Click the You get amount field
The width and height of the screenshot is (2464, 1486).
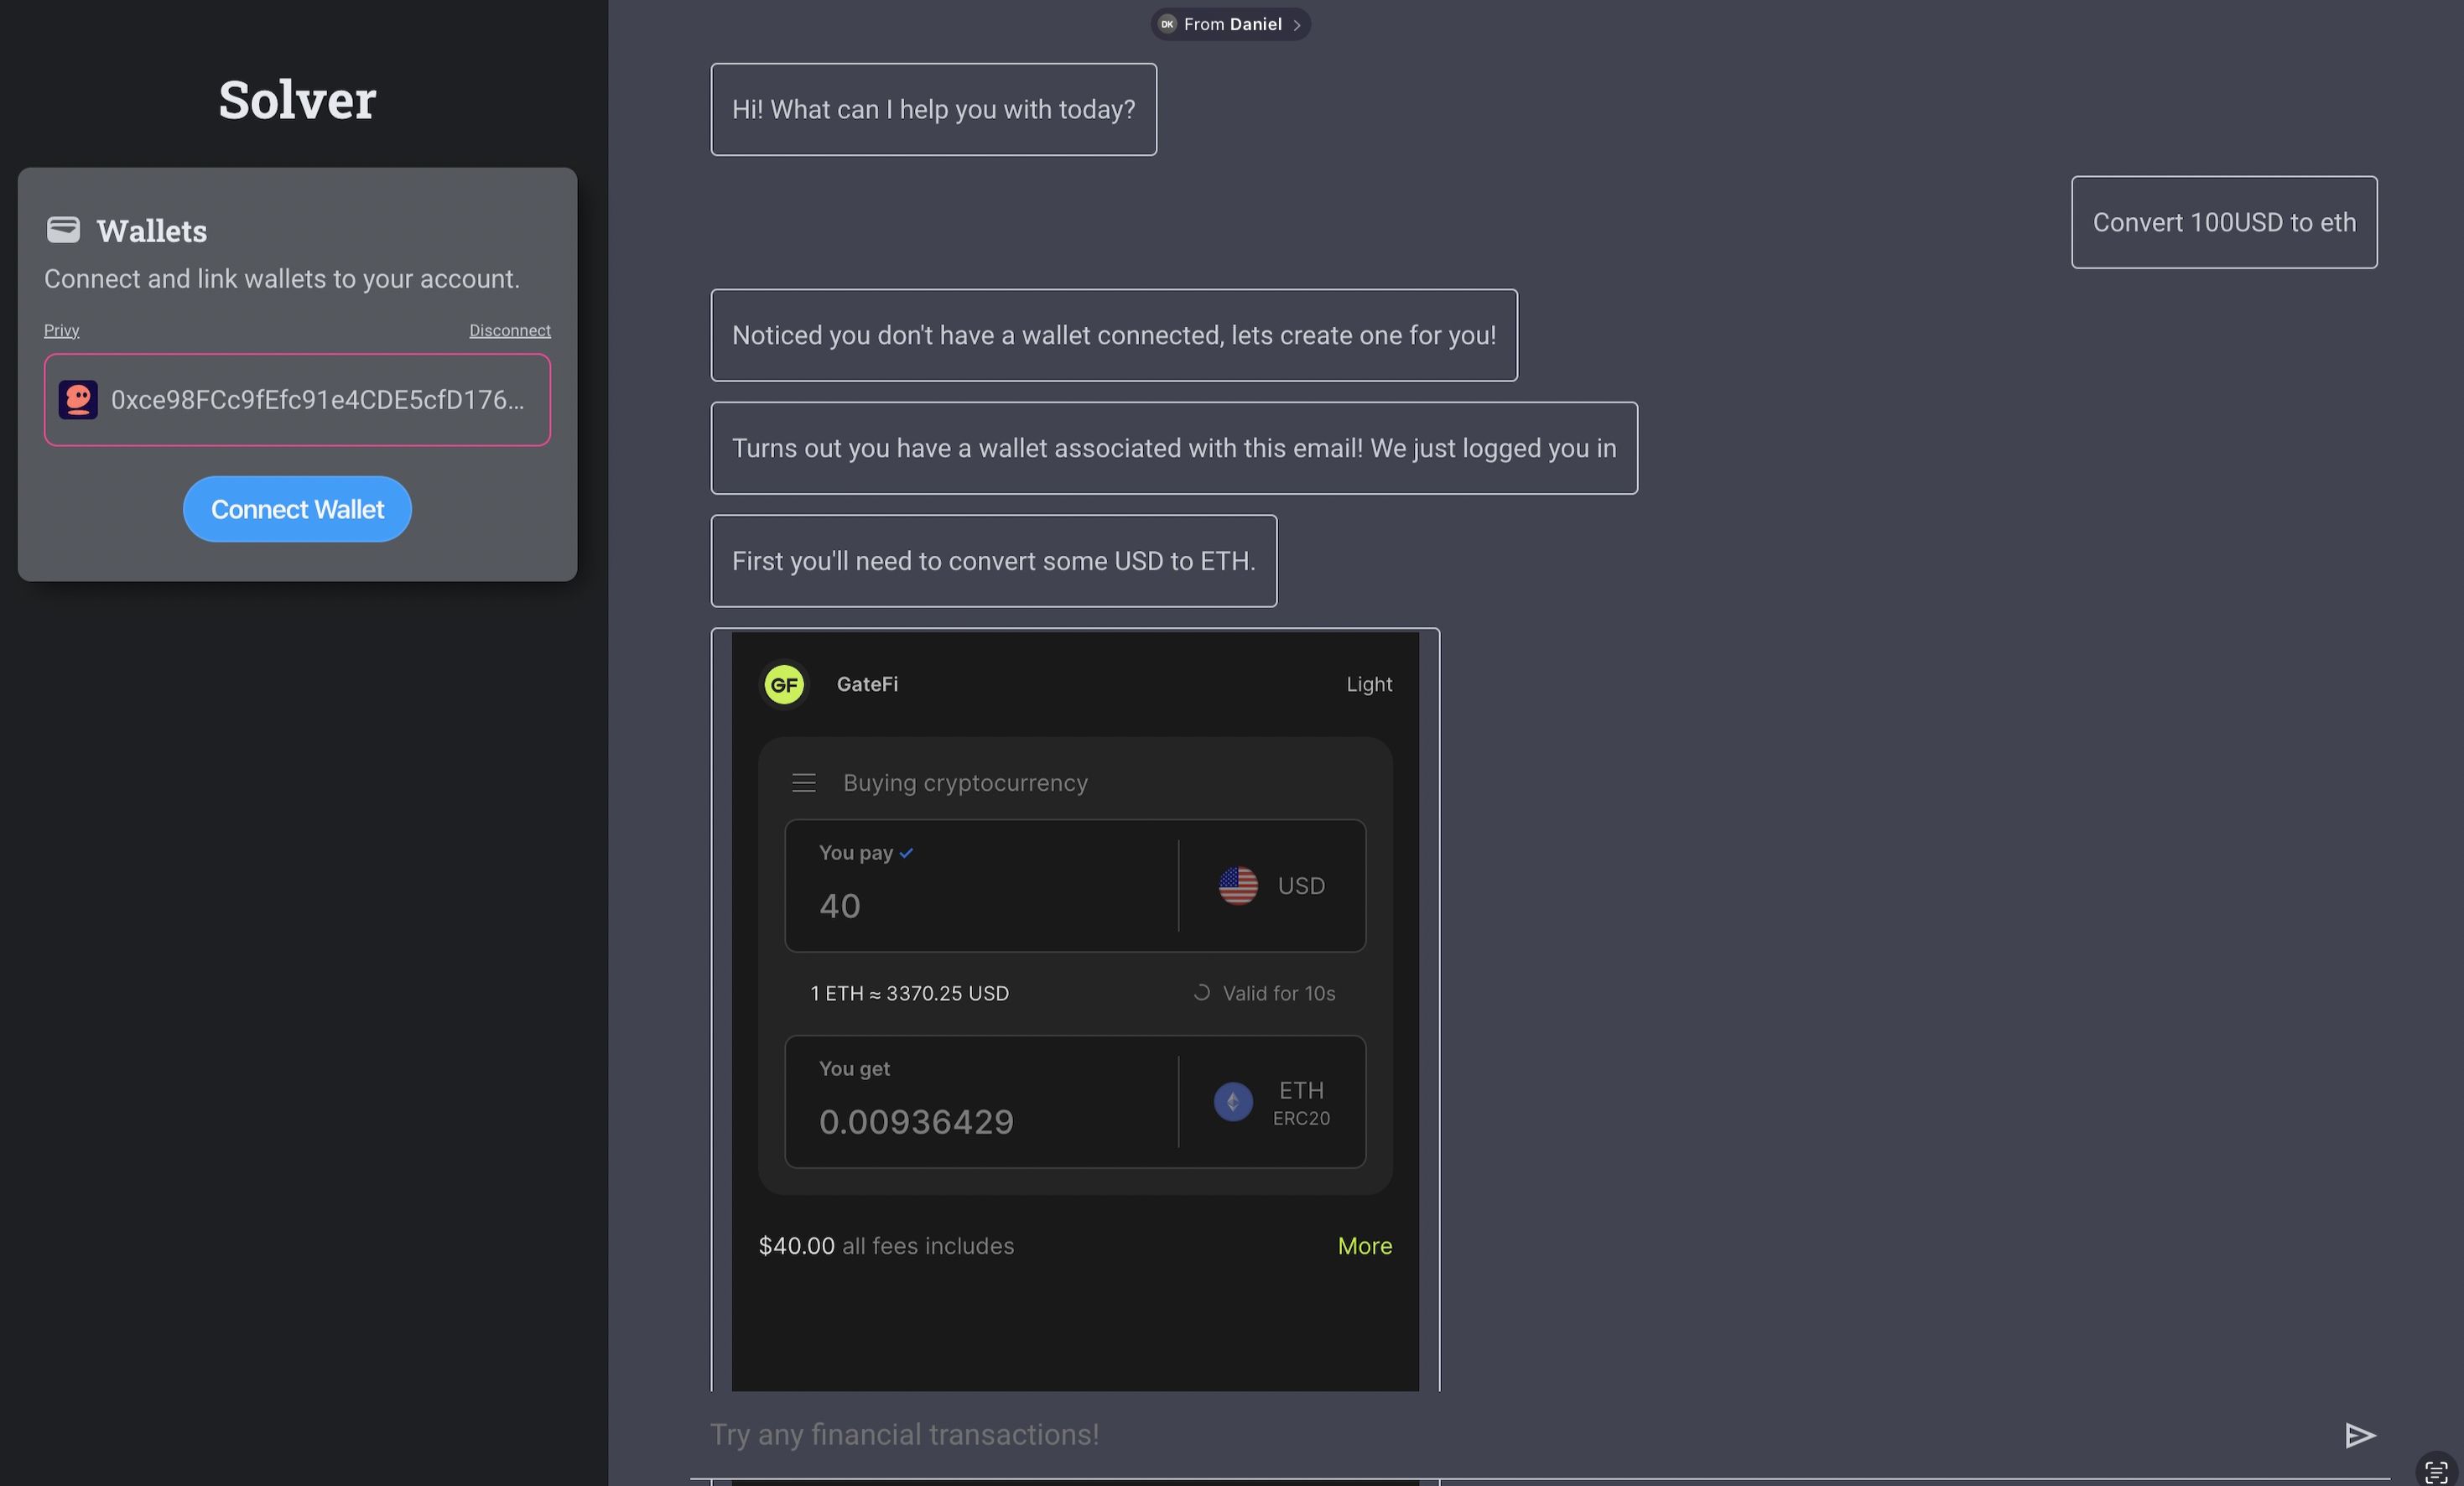pos(982,1102)
